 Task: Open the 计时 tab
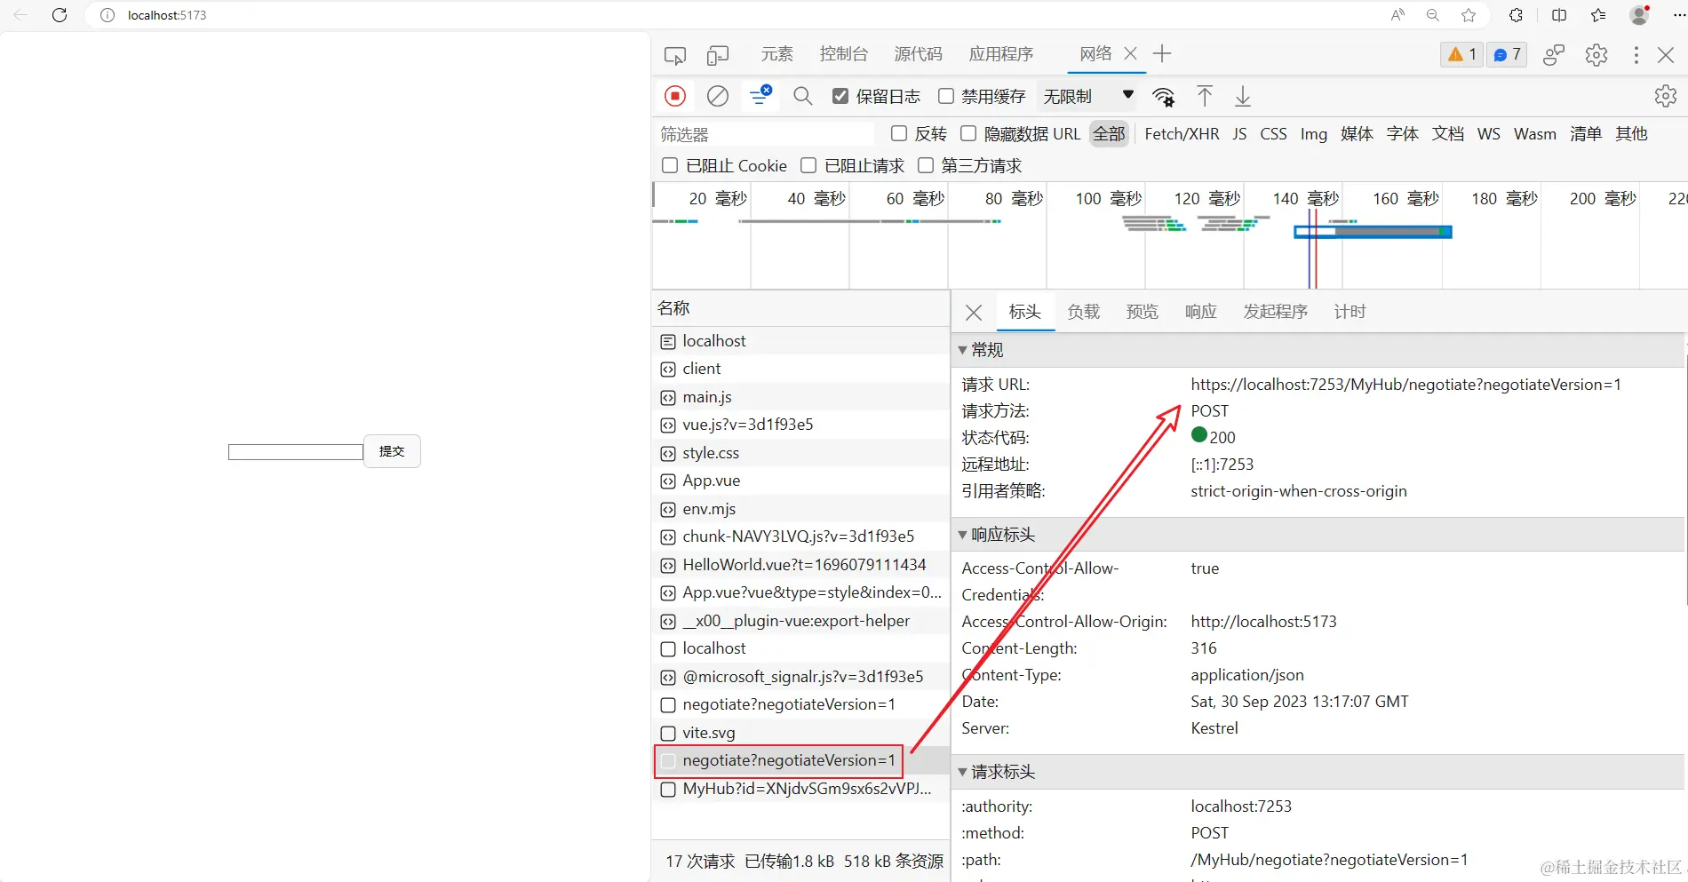point(1350,312)
